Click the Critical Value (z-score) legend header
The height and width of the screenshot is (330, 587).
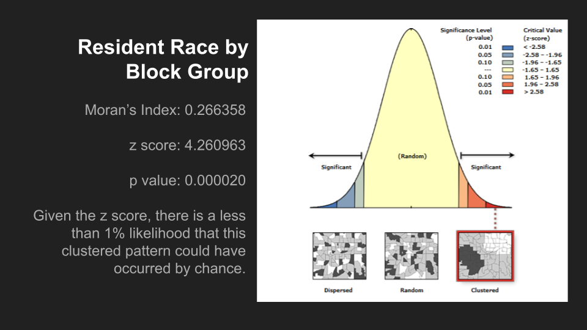tap(542, 34)
